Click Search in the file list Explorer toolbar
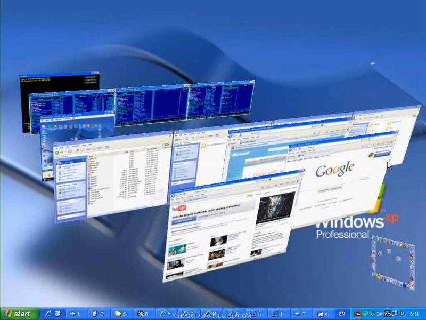Screen dimensions: 426x320 86,149
